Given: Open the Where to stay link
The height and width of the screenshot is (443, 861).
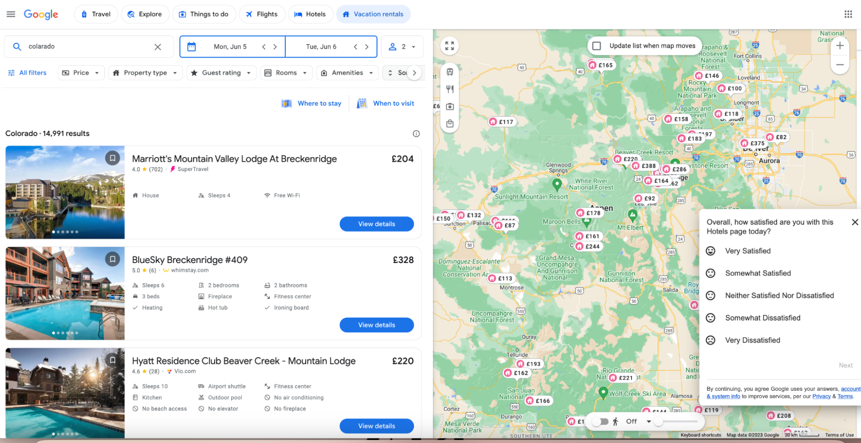Looking at the screenshot, I should point(319,103).
